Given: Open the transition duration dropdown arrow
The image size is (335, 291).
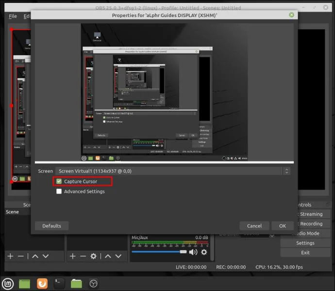Looking at the screenshot, I should (272, 236).
